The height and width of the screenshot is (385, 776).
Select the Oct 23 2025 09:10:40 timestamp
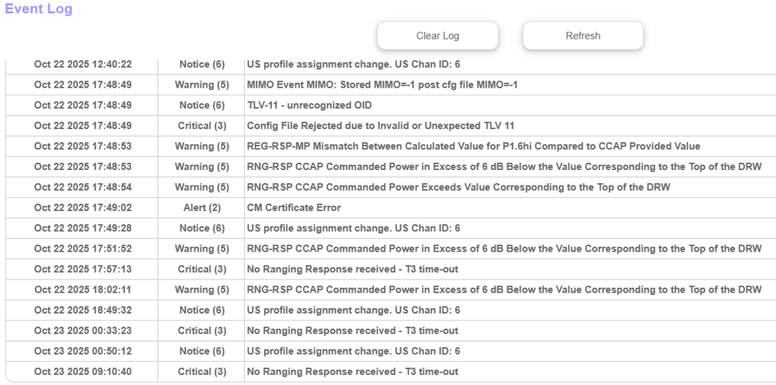coord(83,372)
